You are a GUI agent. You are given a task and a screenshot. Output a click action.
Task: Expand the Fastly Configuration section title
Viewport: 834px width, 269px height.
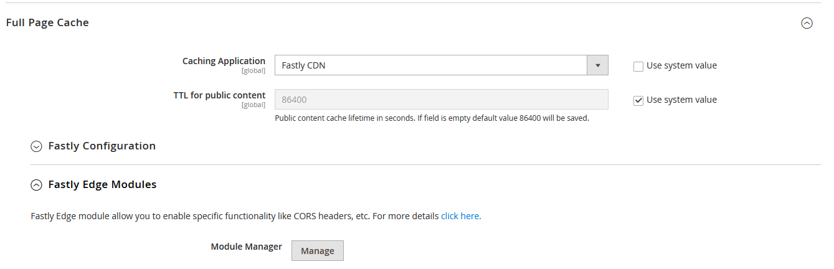coord(102,146)
